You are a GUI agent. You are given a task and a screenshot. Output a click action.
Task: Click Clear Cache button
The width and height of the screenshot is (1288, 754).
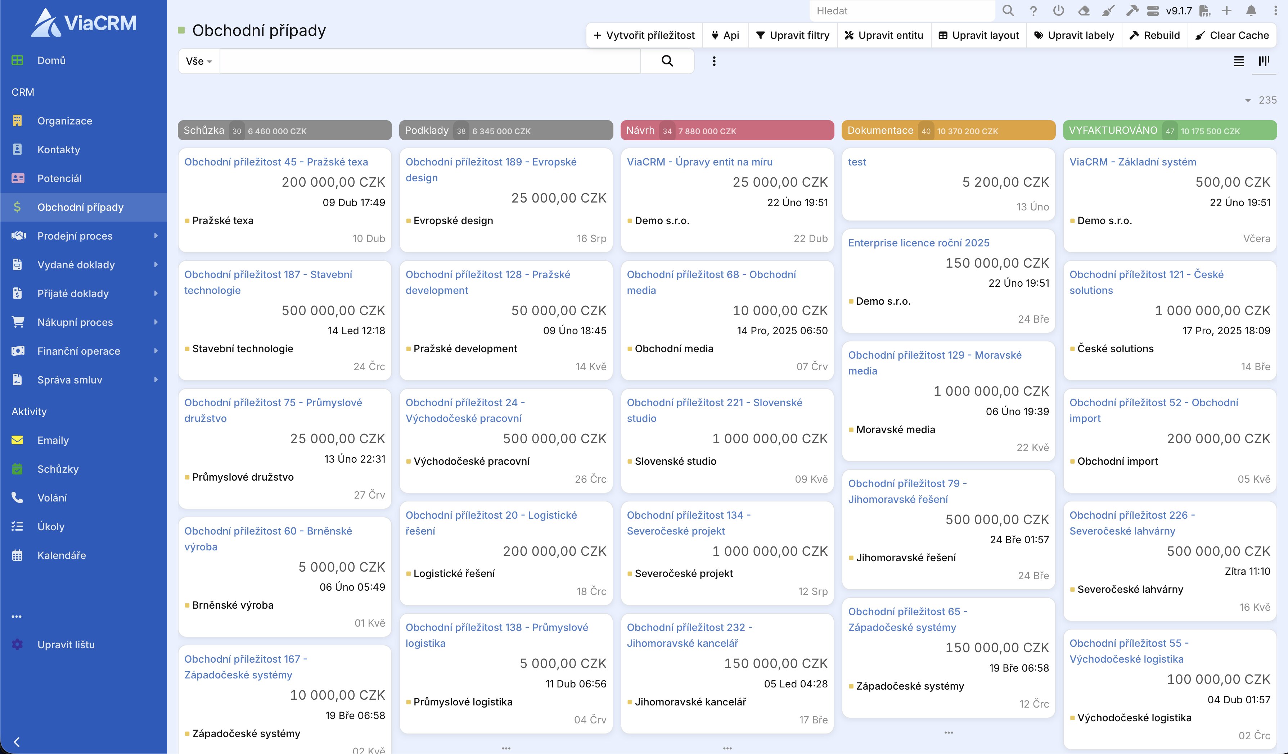tap(1232, 35)
